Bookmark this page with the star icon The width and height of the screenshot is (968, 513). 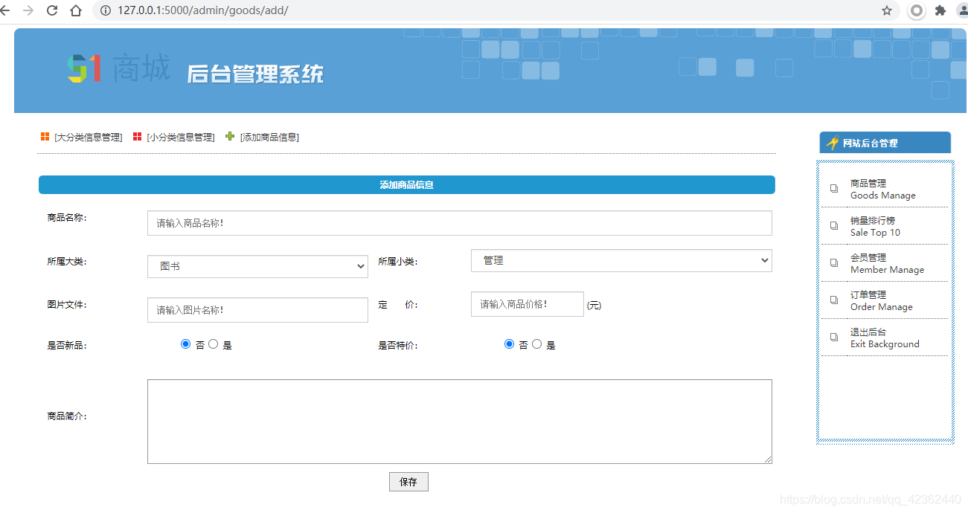tap(887, 10)
